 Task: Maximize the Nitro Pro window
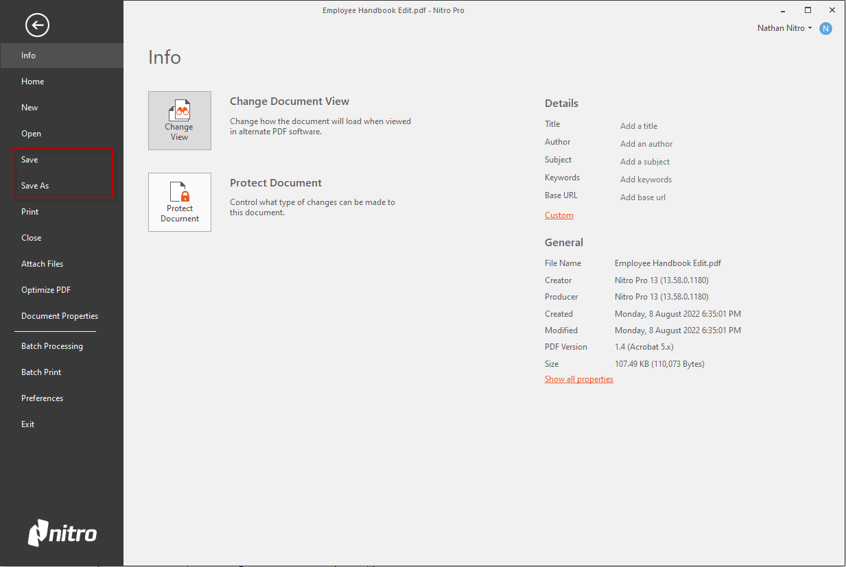coord(808,10)
